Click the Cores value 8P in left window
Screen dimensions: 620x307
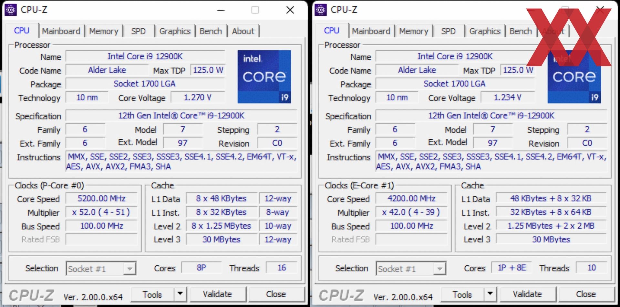tap(201, 268)
